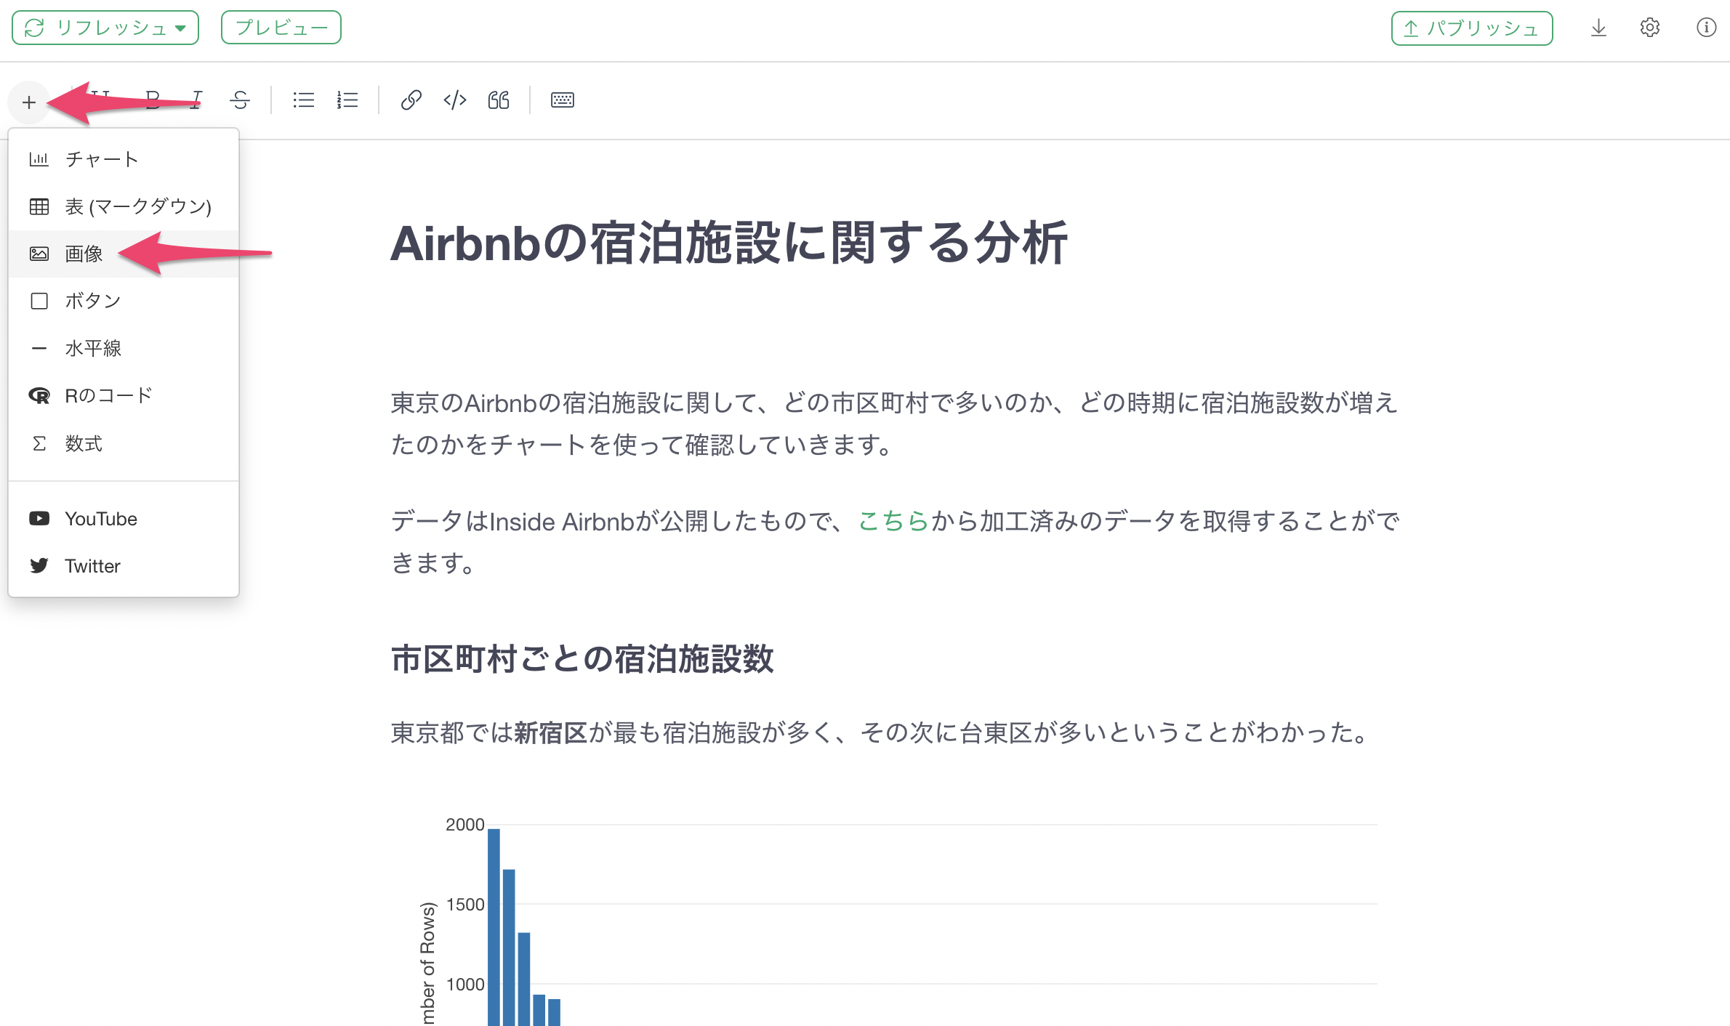Click the プレビュー button
The width and height of the screenshot is (1730, 1026).
pyautogui.click(x=281, y=28)
